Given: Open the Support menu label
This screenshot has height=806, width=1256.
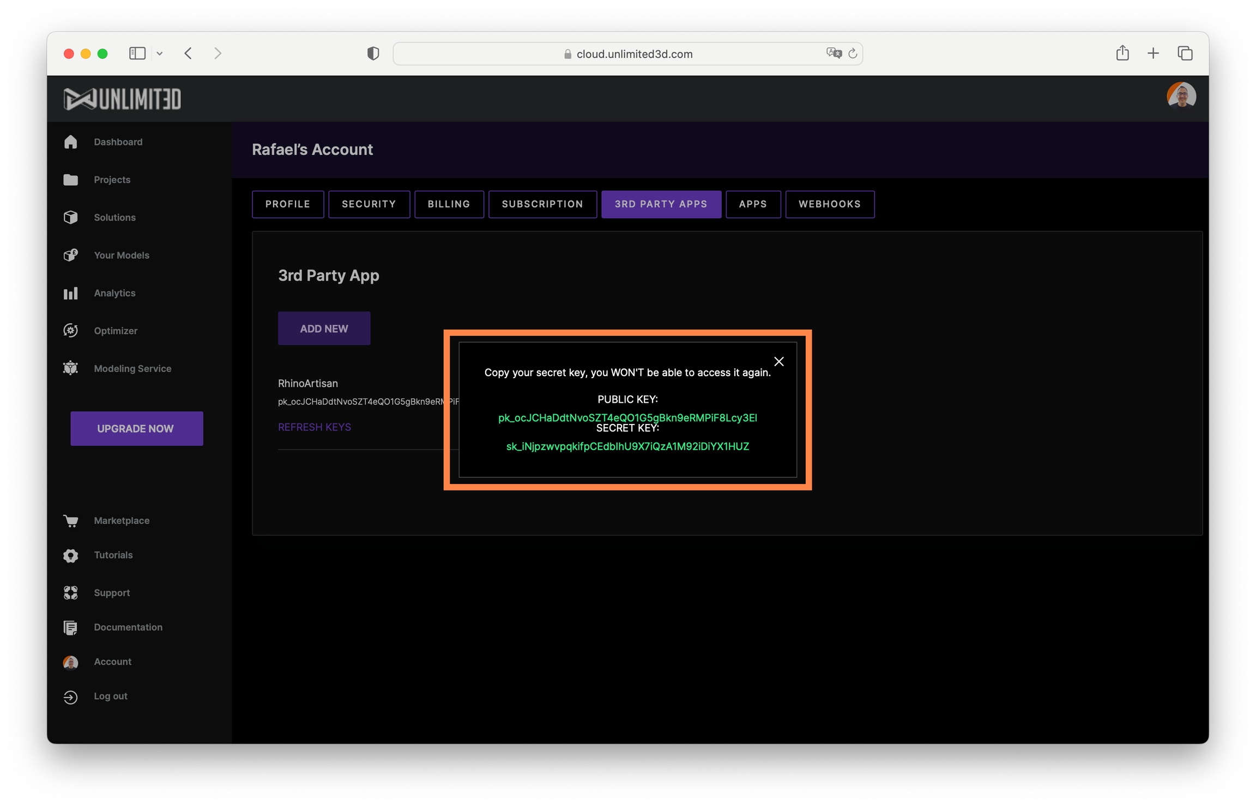Looking at the screenshot, I should [112, 593].
